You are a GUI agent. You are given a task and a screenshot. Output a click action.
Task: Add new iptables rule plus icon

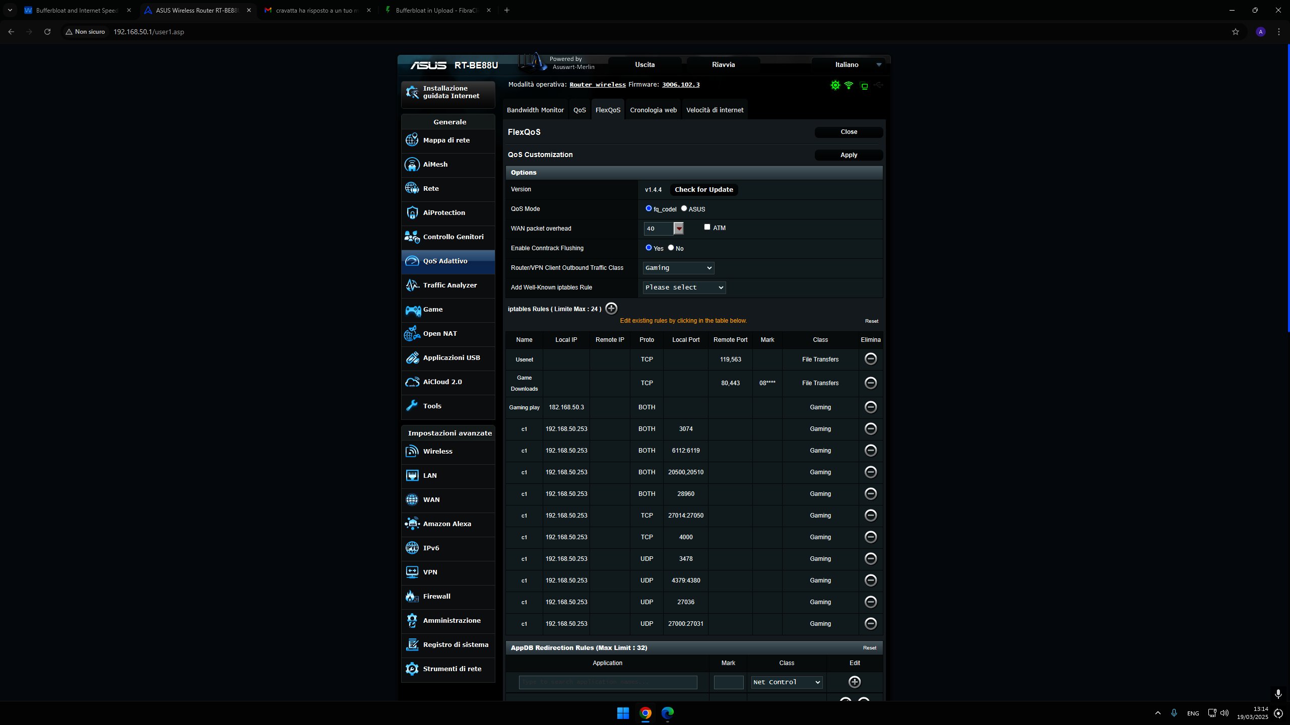(x=611, y=308)
